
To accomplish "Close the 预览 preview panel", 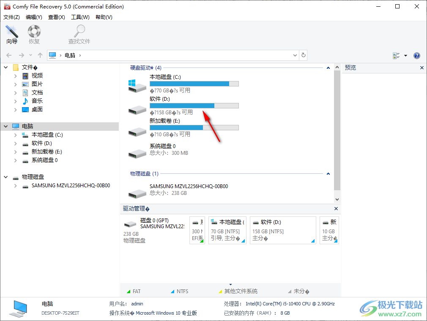I will click(422, 67).
